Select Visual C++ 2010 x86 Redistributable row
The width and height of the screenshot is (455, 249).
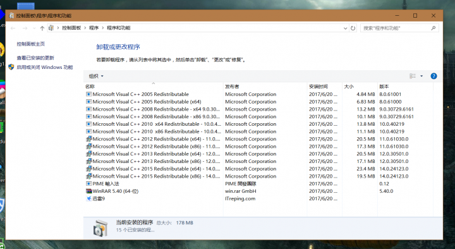[259, 131]
